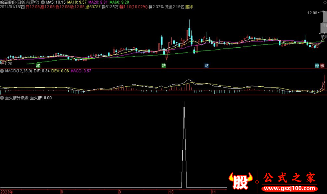Click the MA20: 9.31 value
Screen dimensions: 327x194
click(98, 2)
